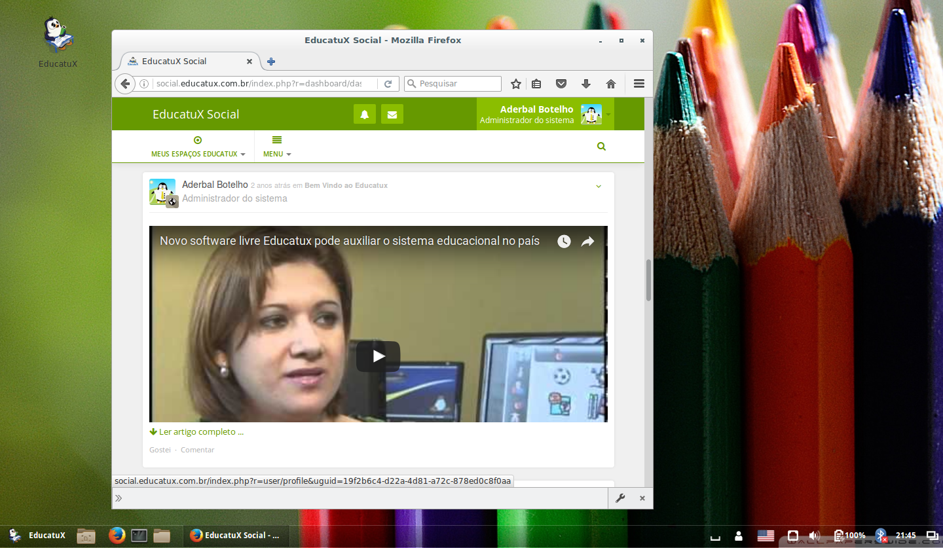The height and width of the screenshot is (548, 943).
Task: Click the EducatuX Social header title
Action: click(196, 114)
